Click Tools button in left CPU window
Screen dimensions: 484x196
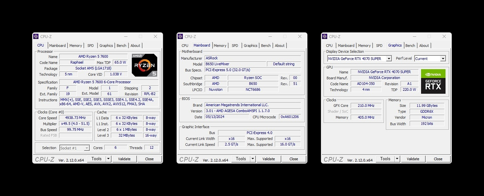(96, 159)
